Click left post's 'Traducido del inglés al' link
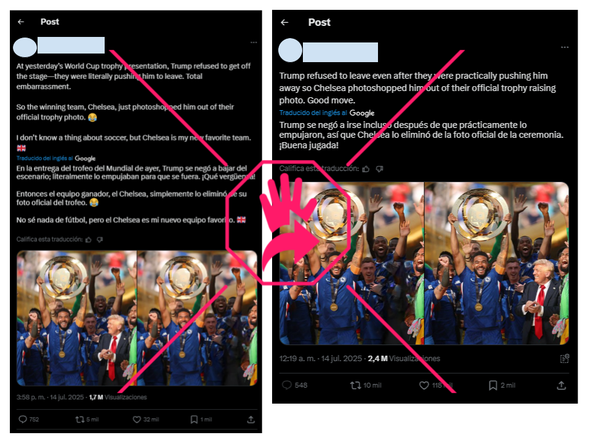Screen dimensions: 591x443 click(x=44, y=158)
